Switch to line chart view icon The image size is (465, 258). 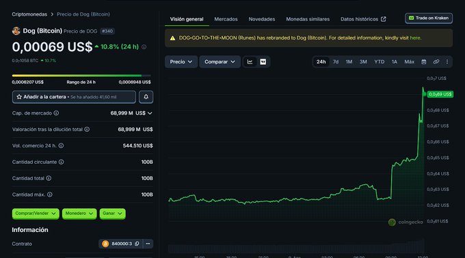pyautogui.click(x=250, y=62)
